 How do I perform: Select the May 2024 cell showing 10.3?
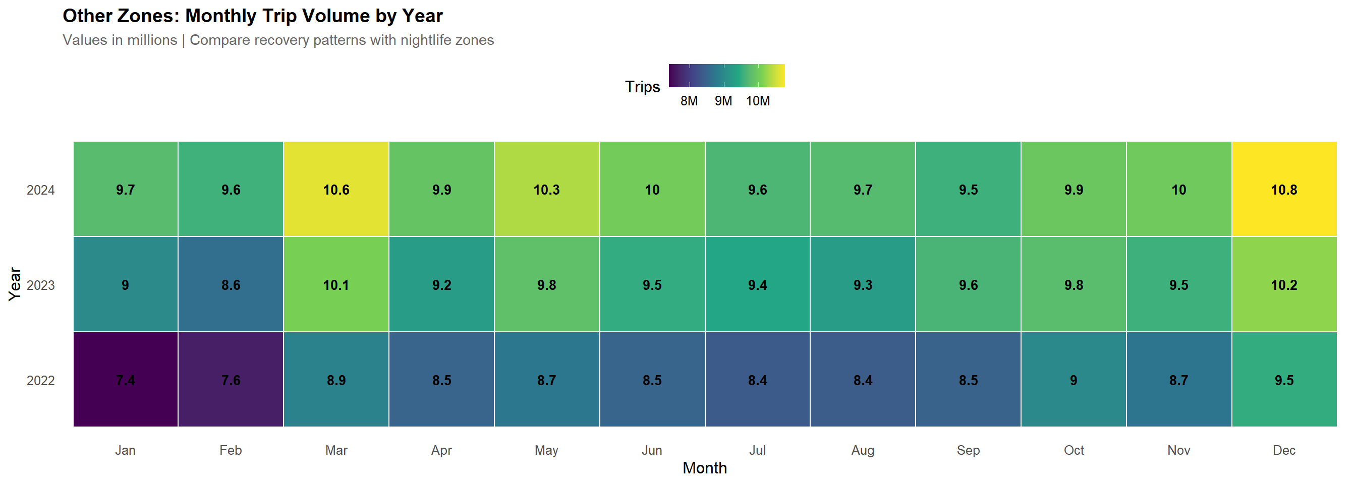[546, 190]
